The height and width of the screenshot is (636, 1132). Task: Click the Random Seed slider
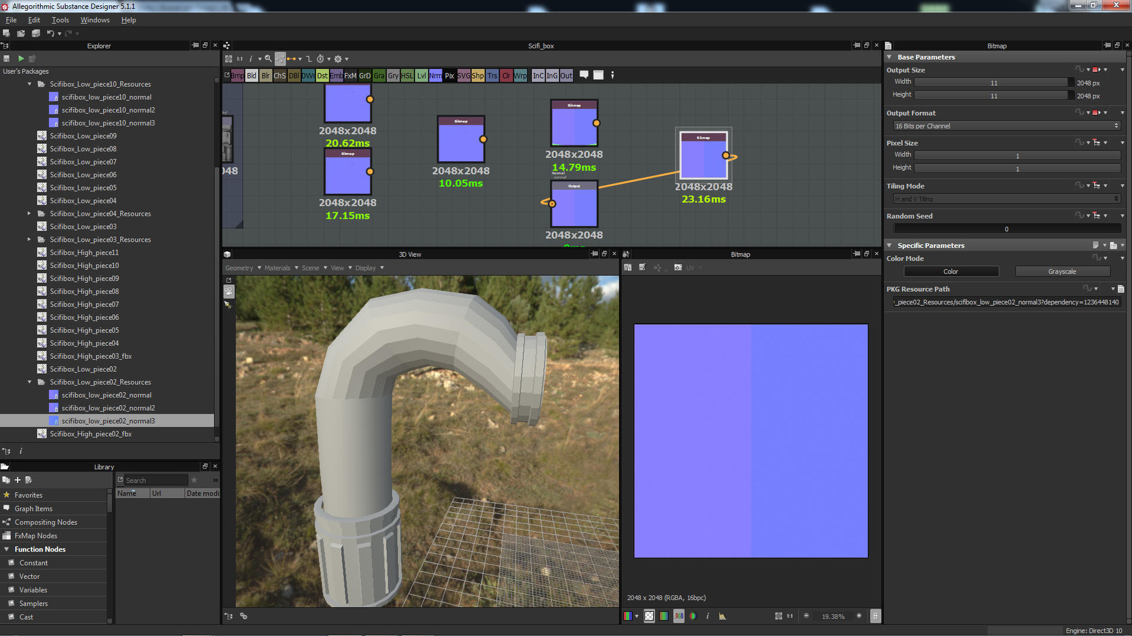tap(1006, 229)
